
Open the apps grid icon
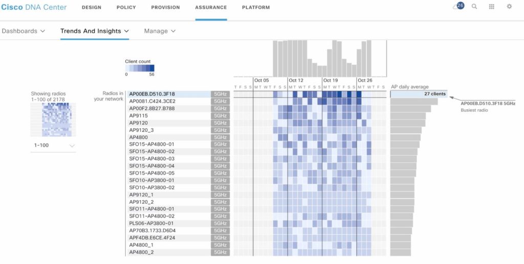coord(492,7)
